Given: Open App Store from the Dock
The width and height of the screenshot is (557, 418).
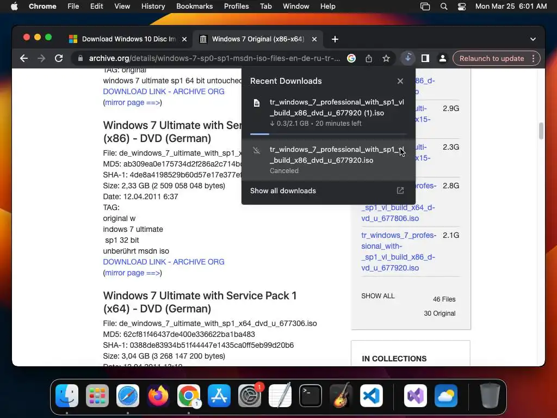Looking at the screenshot, I should (x=219, y=396).
